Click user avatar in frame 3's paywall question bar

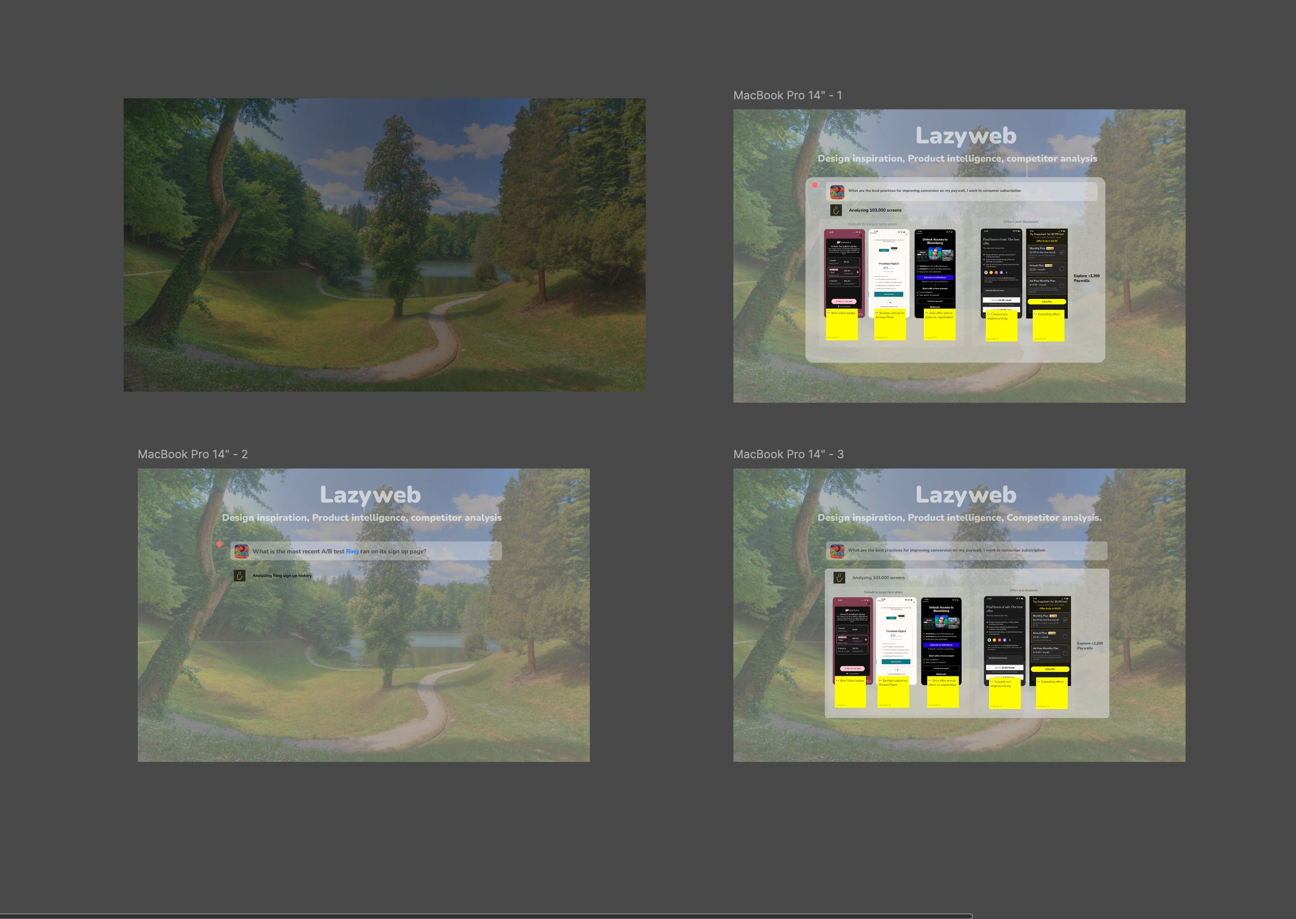[x=837, y=551]
